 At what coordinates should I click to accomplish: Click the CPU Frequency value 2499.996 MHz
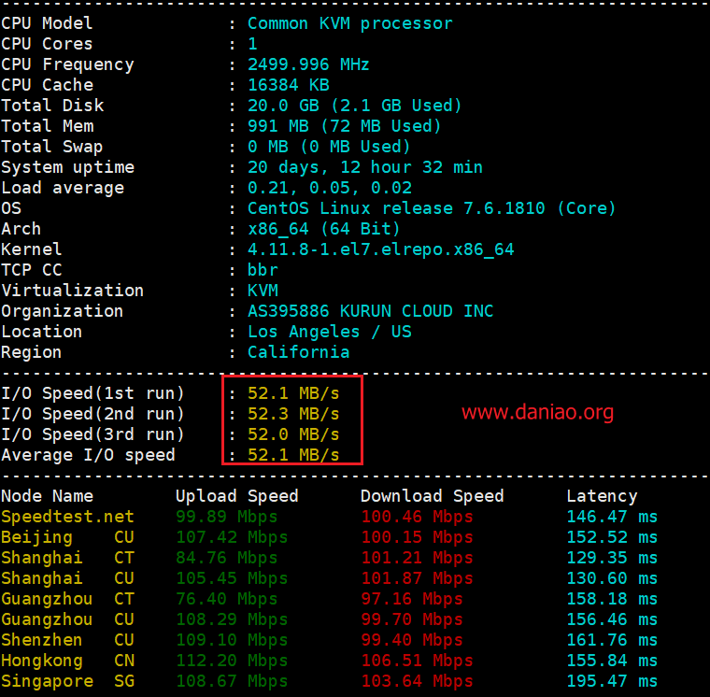click(x=308, y=64)
